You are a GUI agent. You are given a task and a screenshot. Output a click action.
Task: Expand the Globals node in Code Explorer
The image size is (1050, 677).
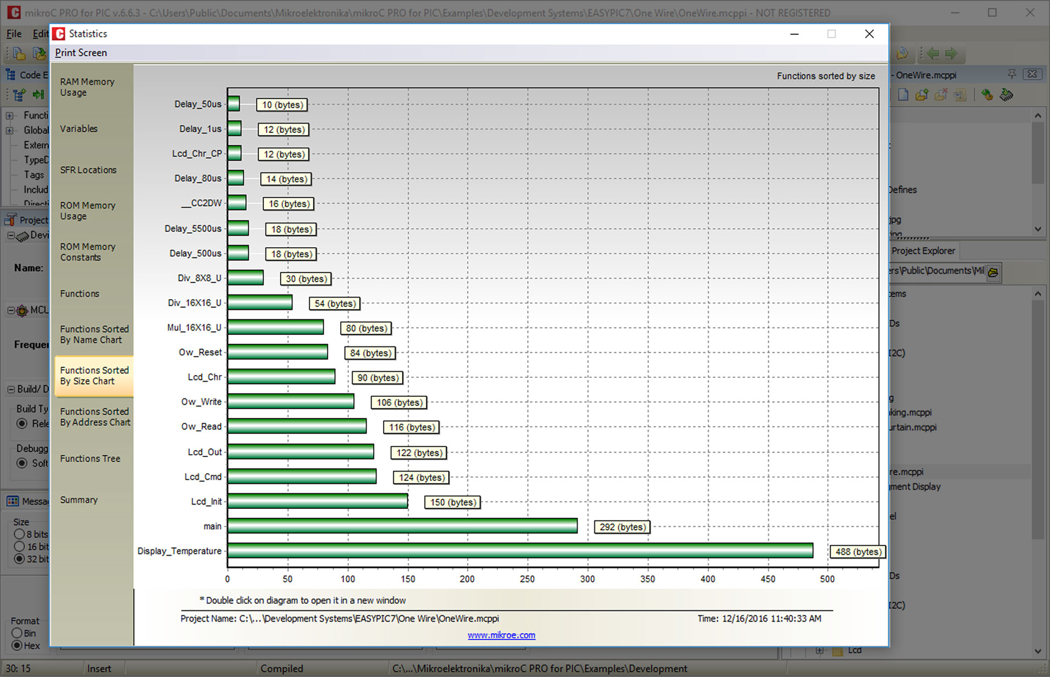click(x=9, y=130)
